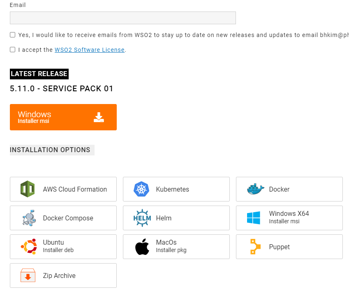The width and height of the screenshot is (349, 294).
Task: Click the Windows logo icon
Action: point(253,218)
